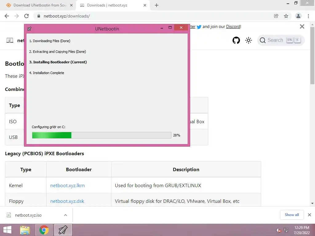Dismiss the announcement banner
Viewport: 315px width, 236px height.
pyautogui.click(x=302, y=26)
